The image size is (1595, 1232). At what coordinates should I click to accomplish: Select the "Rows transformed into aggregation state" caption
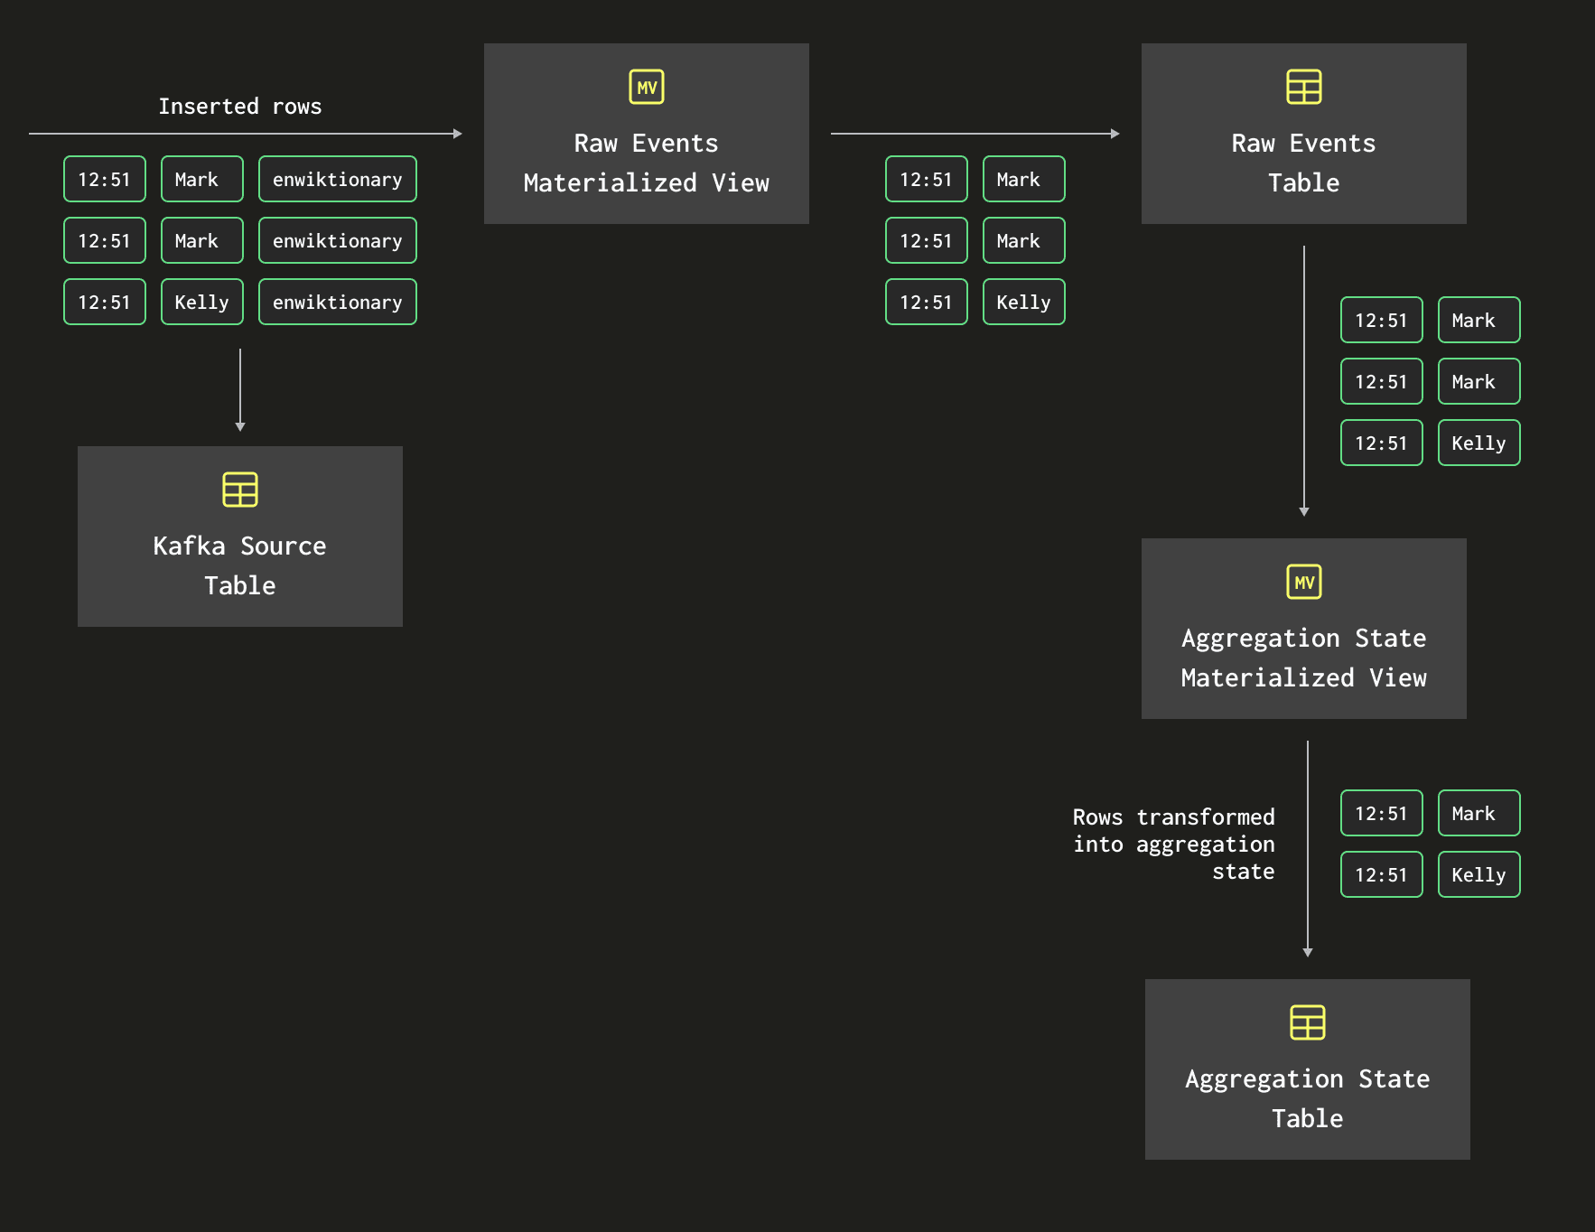1173,844
